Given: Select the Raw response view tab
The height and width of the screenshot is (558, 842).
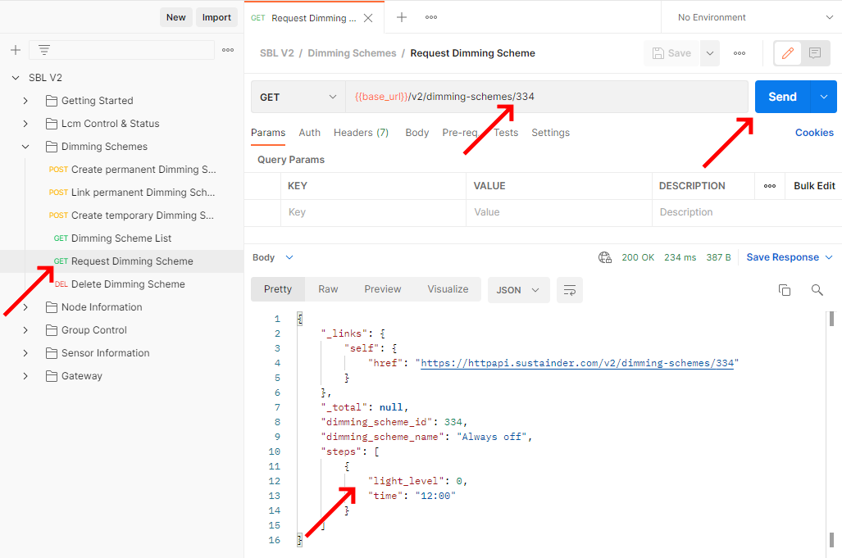Looking at the screenshot, I should tap(328, 289).
